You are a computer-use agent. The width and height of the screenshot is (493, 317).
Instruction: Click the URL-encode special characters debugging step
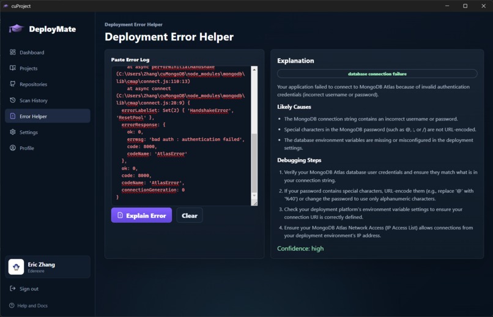pyautogui.click(x=378, y=195)
